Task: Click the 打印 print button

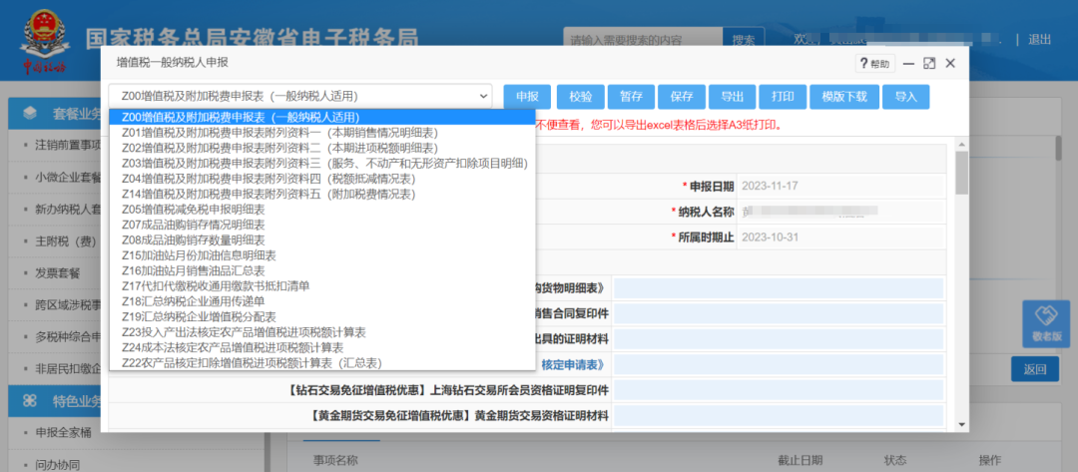Action: [x=784, y=97]
